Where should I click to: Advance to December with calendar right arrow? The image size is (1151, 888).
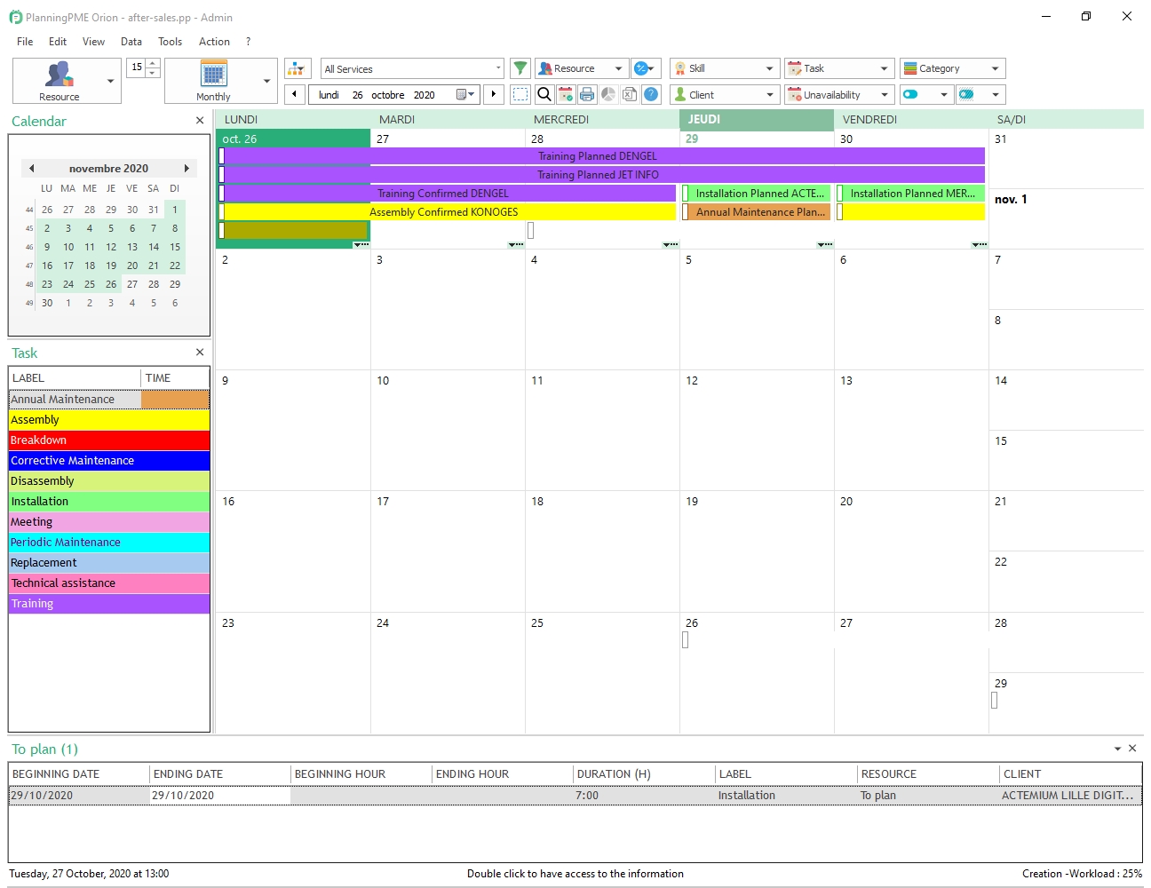point(187,168)
